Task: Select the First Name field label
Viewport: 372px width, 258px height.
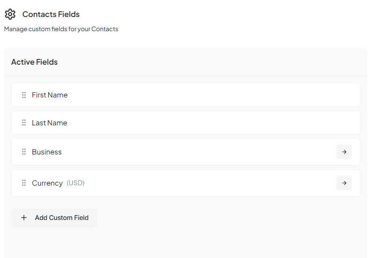Action: [x=50, y=95]
